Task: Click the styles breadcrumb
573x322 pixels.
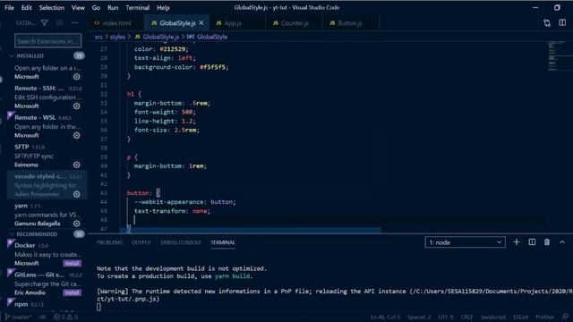Action: click(117, 37)
